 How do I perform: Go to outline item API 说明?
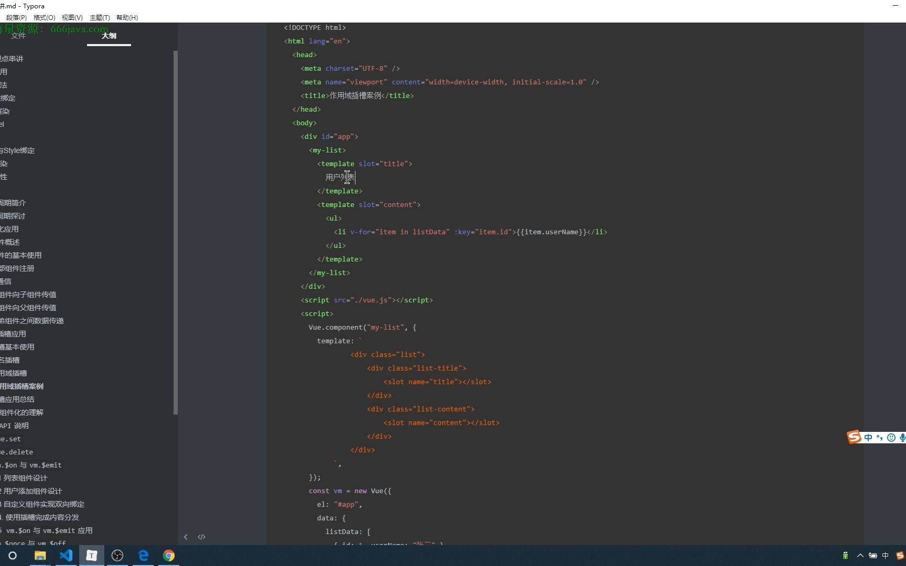(14, 426)
